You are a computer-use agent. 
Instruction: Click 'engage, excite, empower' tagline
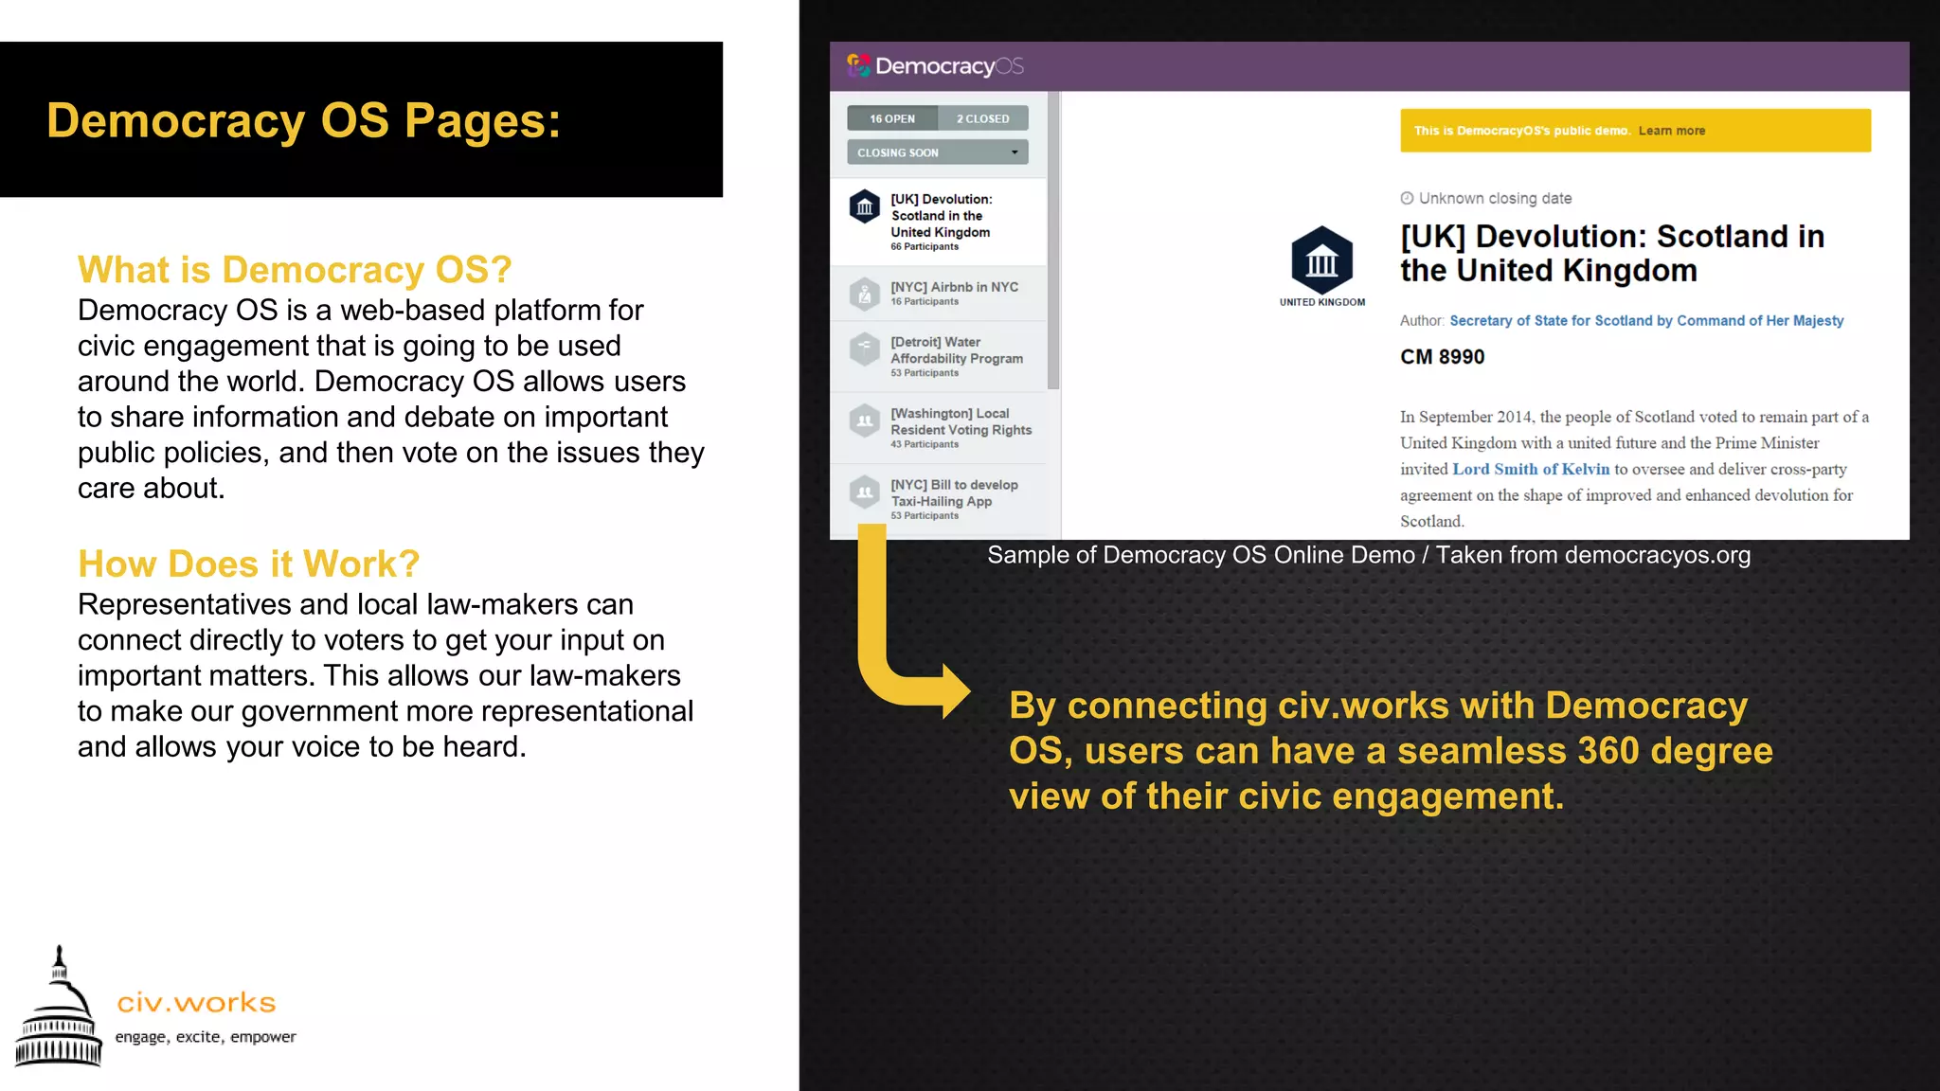coord(206,1037)
